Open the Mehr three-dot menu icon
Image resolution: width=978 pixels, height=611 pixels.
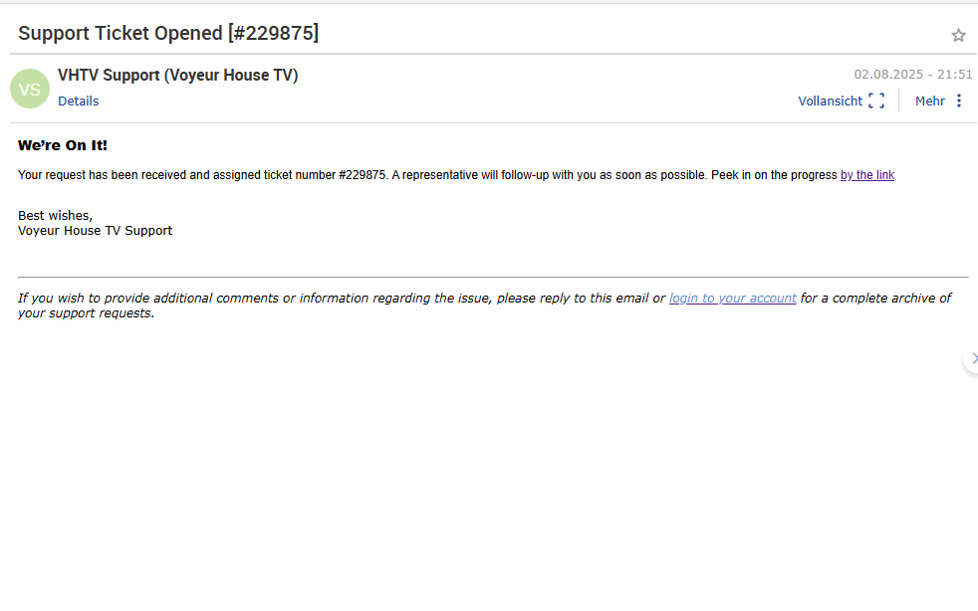pyautogui.click(x=959, y=101)
